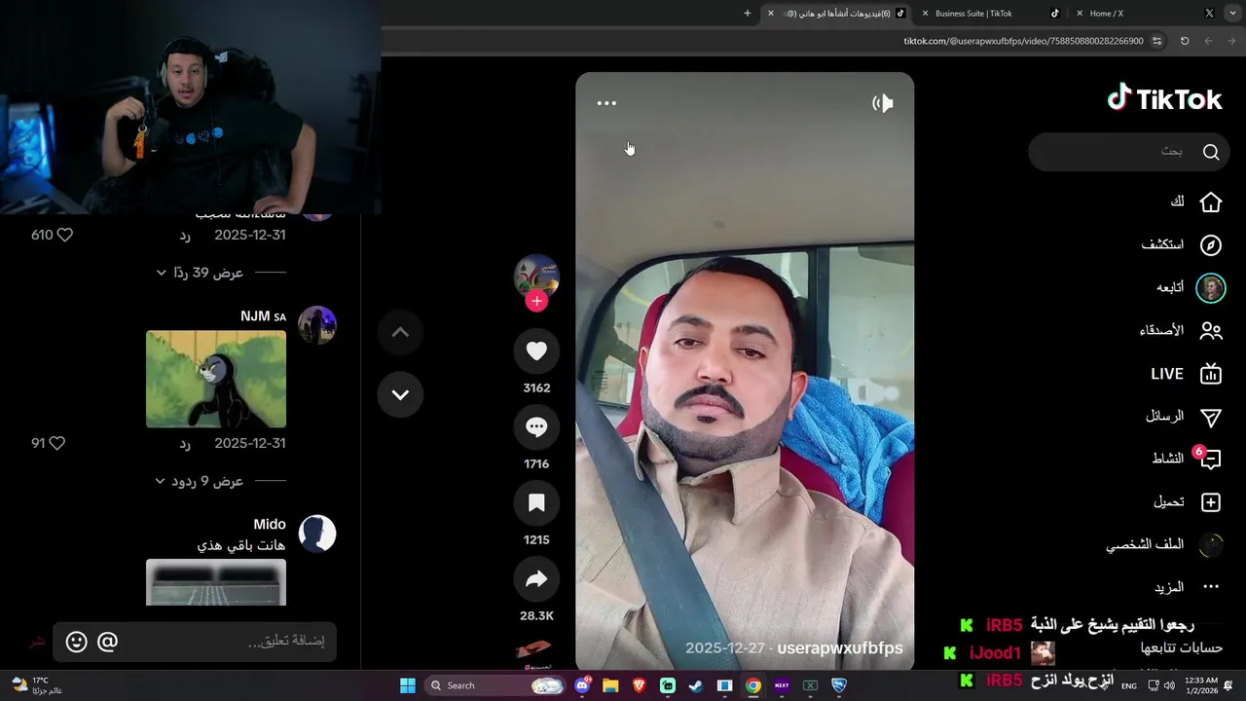
Task: Open site settings icon in address bar
Action: [x=1156, y=41]
